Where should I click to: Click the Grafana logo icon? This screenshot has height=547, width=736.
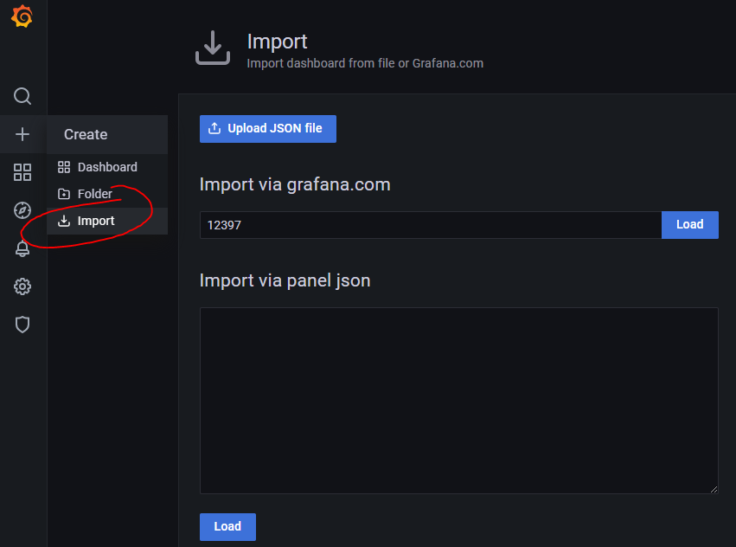pyautogui.click(x=22, y=16)
